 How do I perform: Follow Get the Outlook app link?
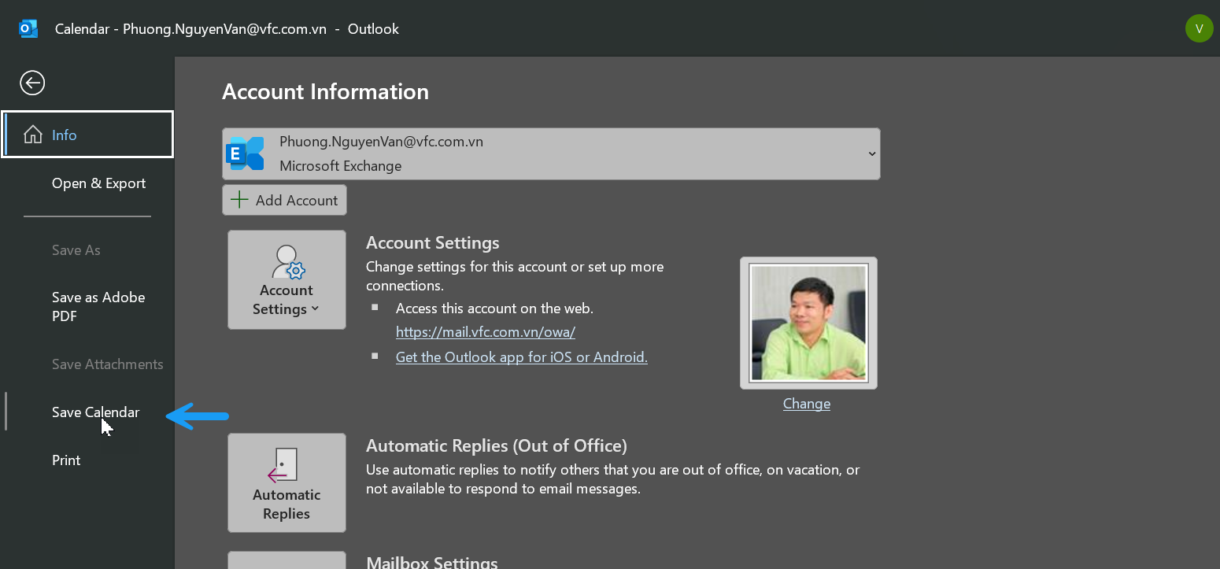tap(521, 357)
